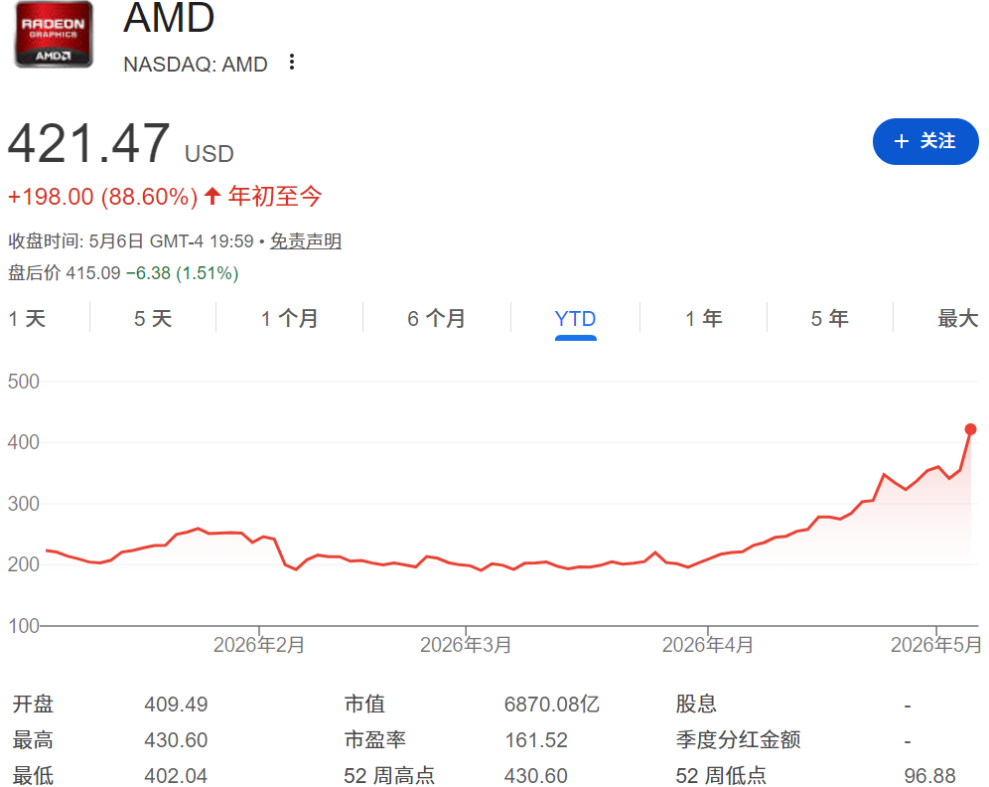This screenshot has height=787, width=989.
Task: Click the price 421.47
Action: tap(89, 143)
